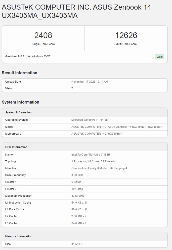Click the Motherboard value ASUSTeK COMPUTER INC. UX3405MA
Screen dimensions: 172x250
[97, 134]
